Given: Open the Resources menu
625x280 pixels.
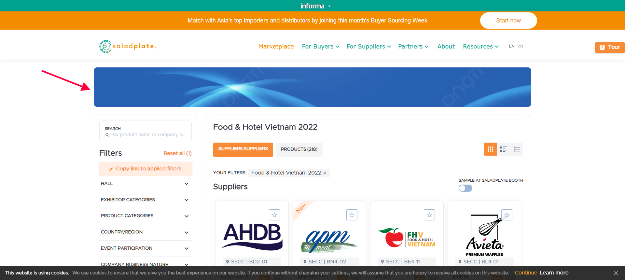Looking at the screenshot, I should click(481, 47).
